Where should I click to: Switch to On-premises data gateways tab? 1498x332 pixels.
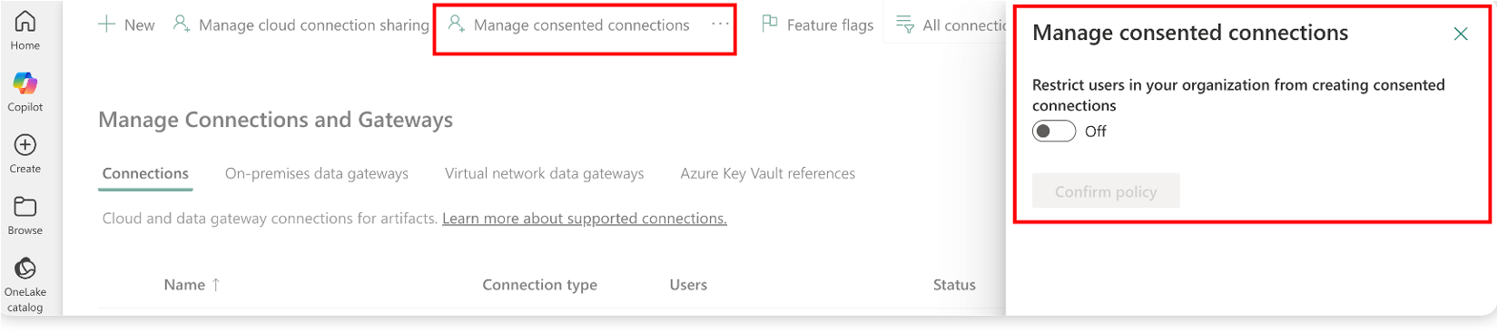317,173
